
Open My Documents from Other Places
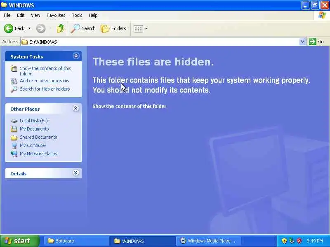[x=34, y=129]
